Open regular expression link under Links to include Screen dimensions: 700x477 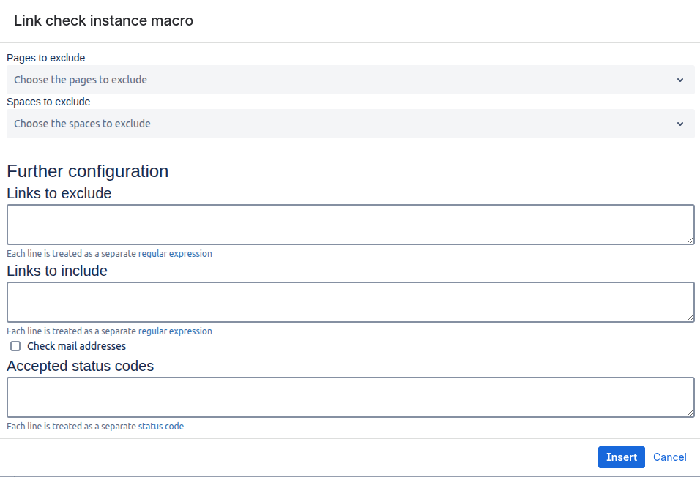coord(175,331)
